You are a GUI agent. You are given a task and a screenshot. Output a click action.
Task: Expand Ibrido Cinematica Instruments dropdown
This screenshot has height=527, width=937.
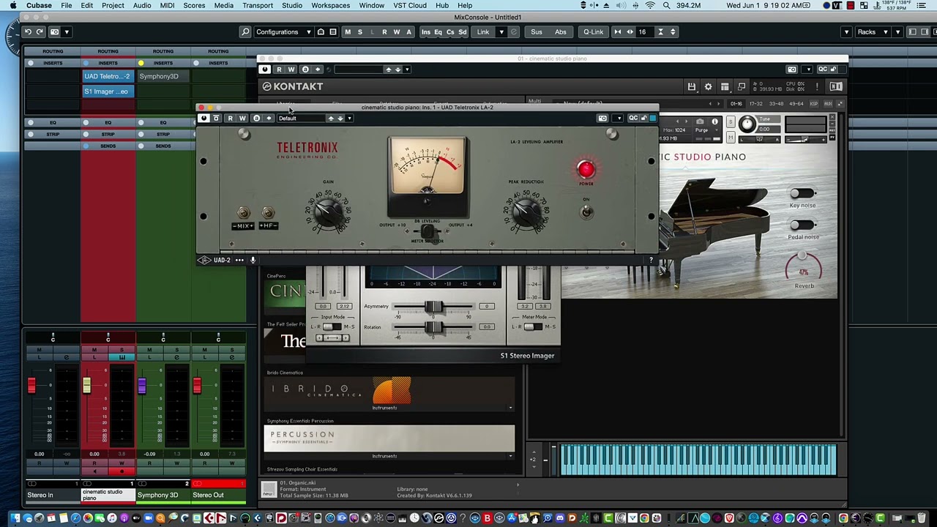pyautogui.click(x=510, y=408)
